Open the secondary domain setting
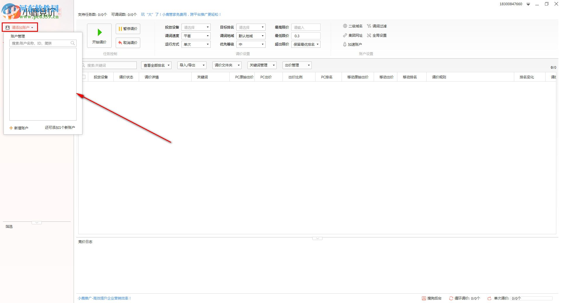This screenshot has height=303, width=561. tap(353, 26)
